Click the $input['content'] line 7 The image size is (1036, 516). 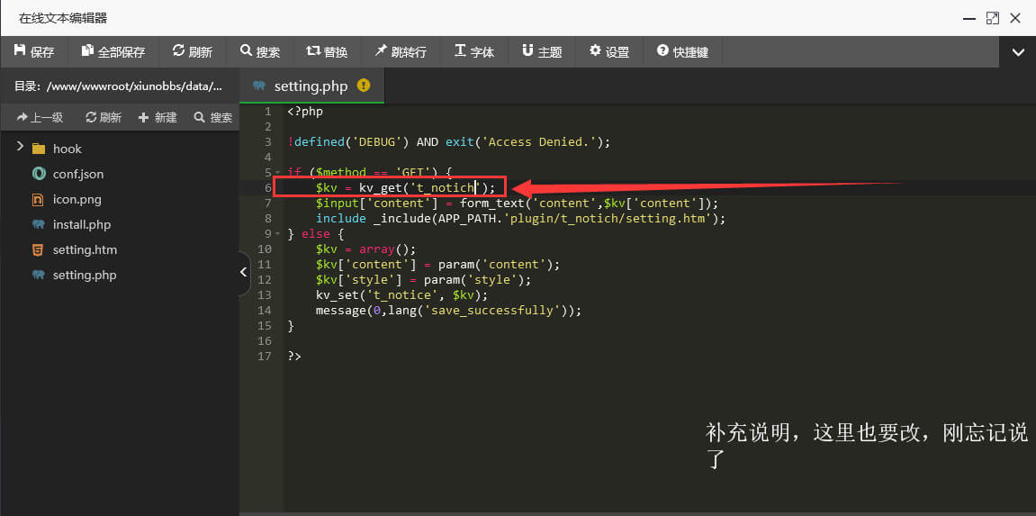coord(517,203)
